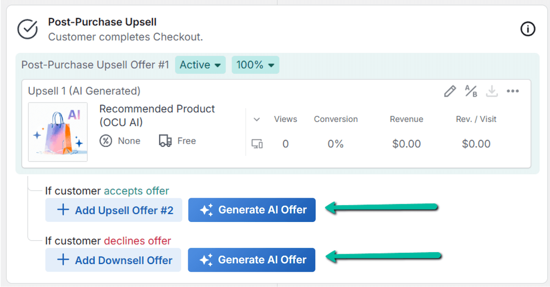Screen dimensions: 550x287
Task: Click the delivery truck shipping icon
Action: pos(165,141)
